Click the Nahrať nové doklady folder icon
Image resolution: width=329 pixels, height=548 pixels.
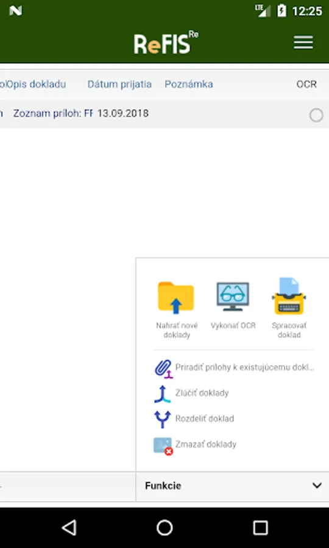pyautogui.click(x=176, y=297)
